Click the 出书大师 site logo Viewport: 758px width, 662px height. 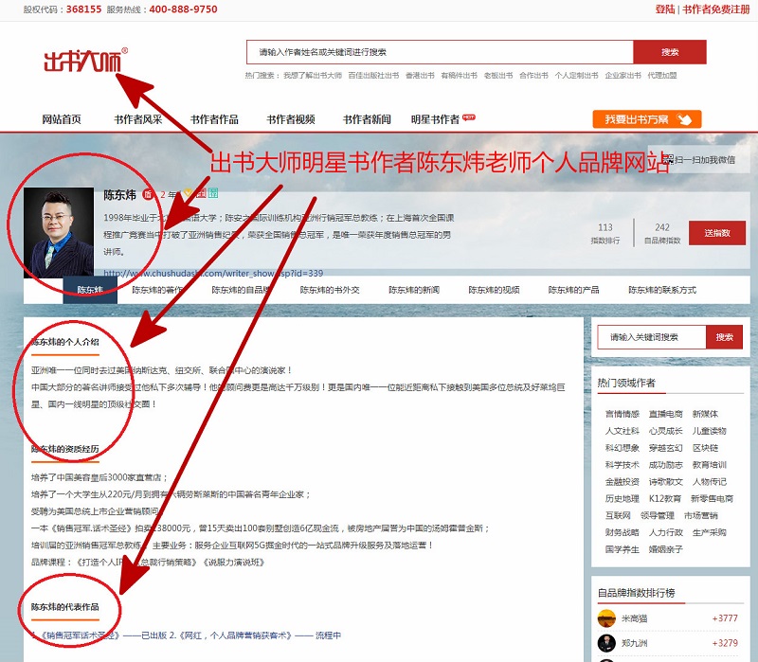click(x=85, y=62)
